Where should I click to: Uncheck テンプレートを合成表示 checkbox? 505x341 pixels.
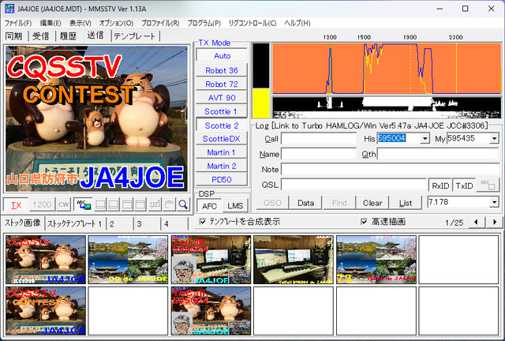(203, 222)
